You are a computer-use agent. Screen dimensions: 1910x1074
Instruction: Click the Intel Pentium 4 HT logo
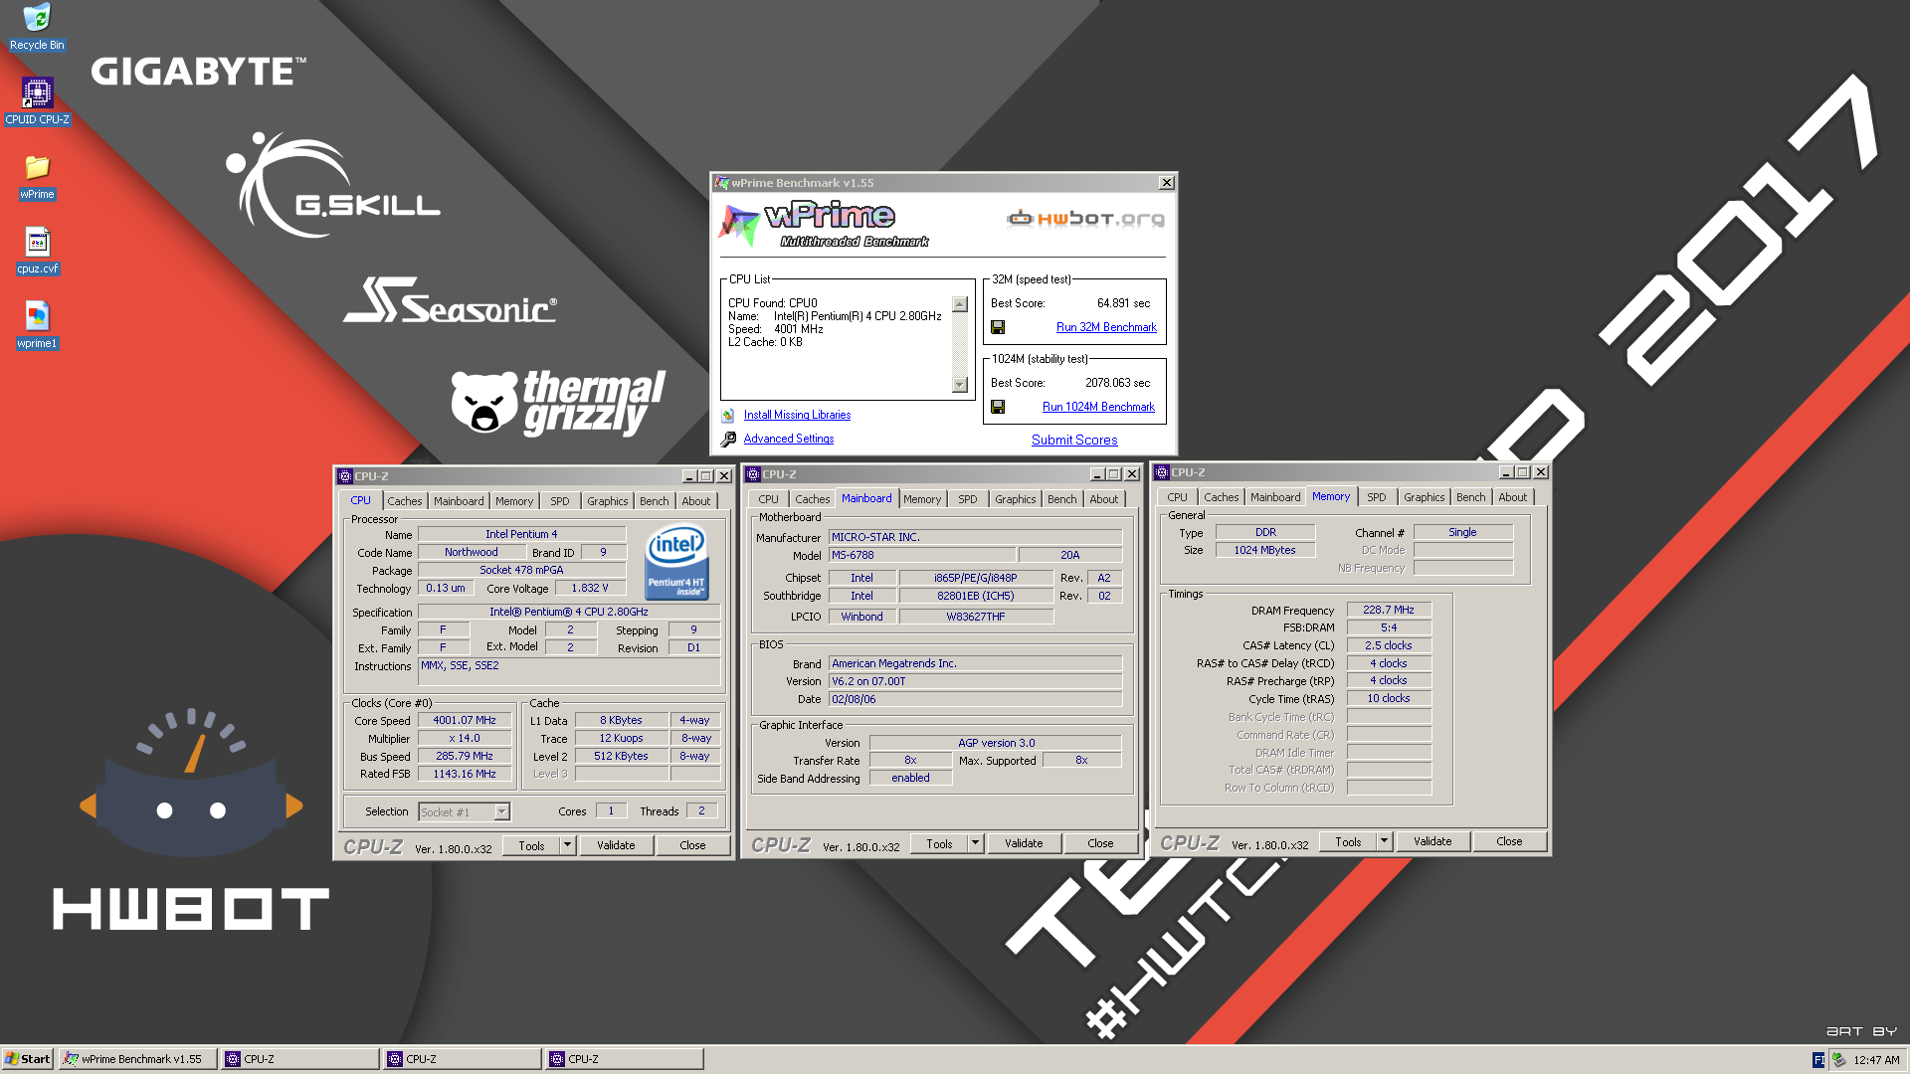676,561
